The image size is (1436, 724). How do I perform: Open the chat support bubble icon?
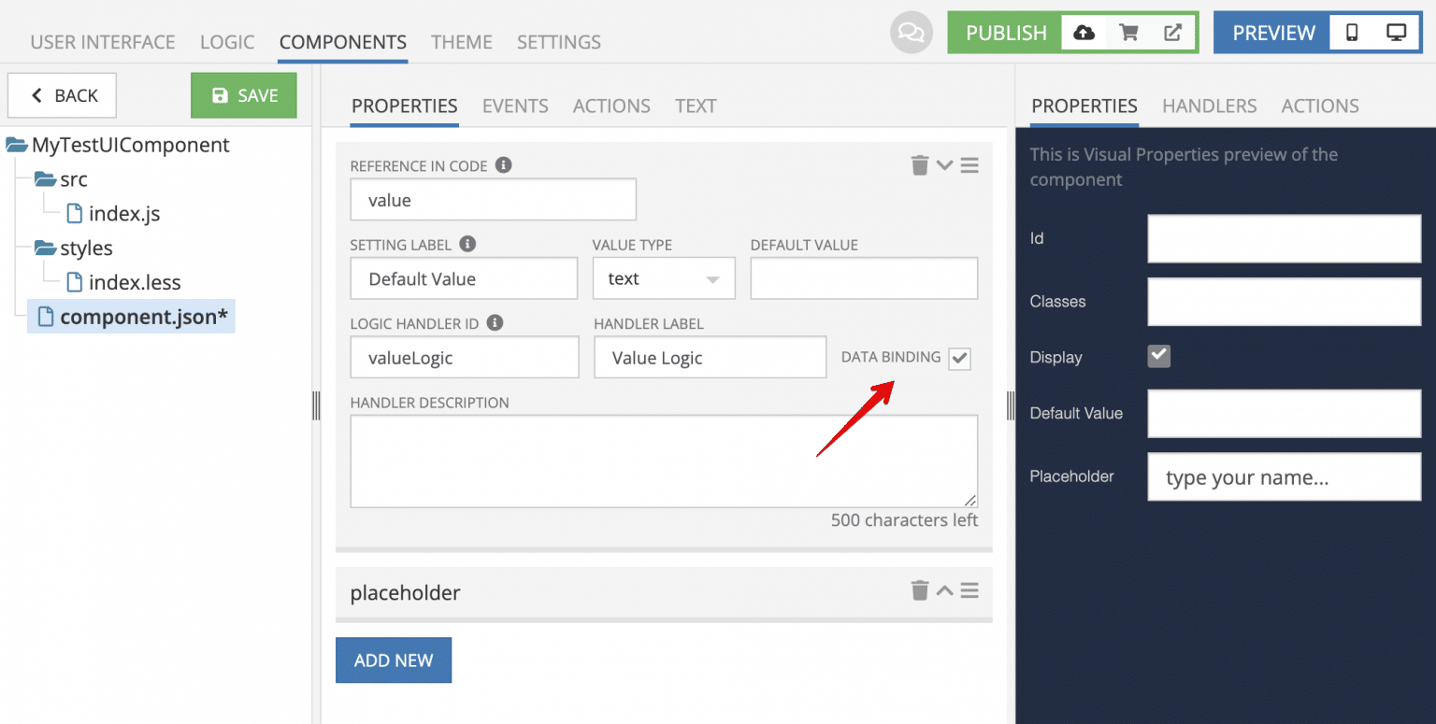point(911,33)
